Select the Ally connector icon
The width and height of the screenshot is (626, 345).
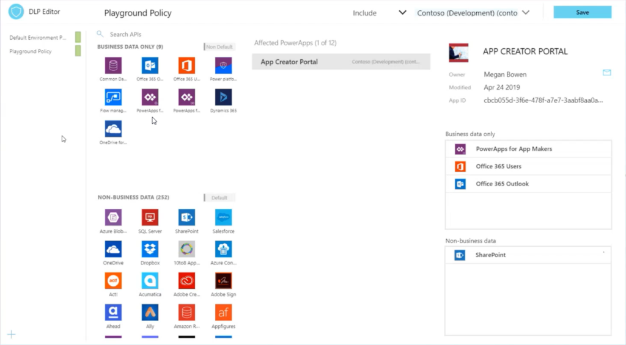[x=150, y=312]
